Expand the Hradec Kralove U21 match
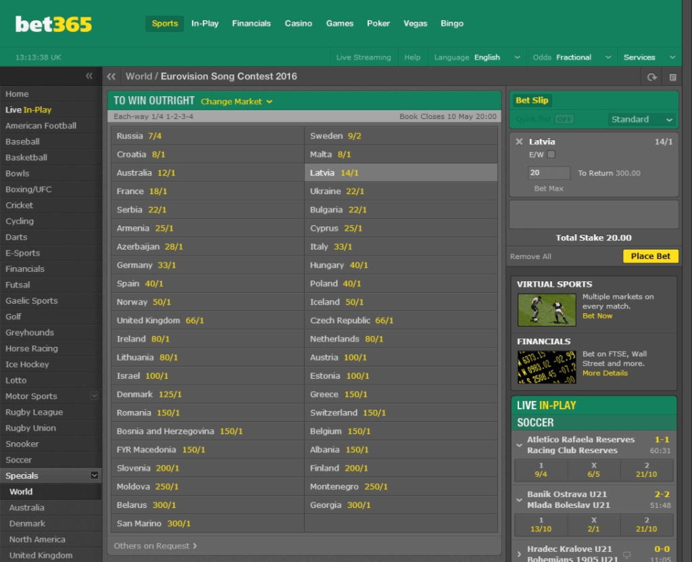This screenshot has height=562, width=692. click(520, 554)
